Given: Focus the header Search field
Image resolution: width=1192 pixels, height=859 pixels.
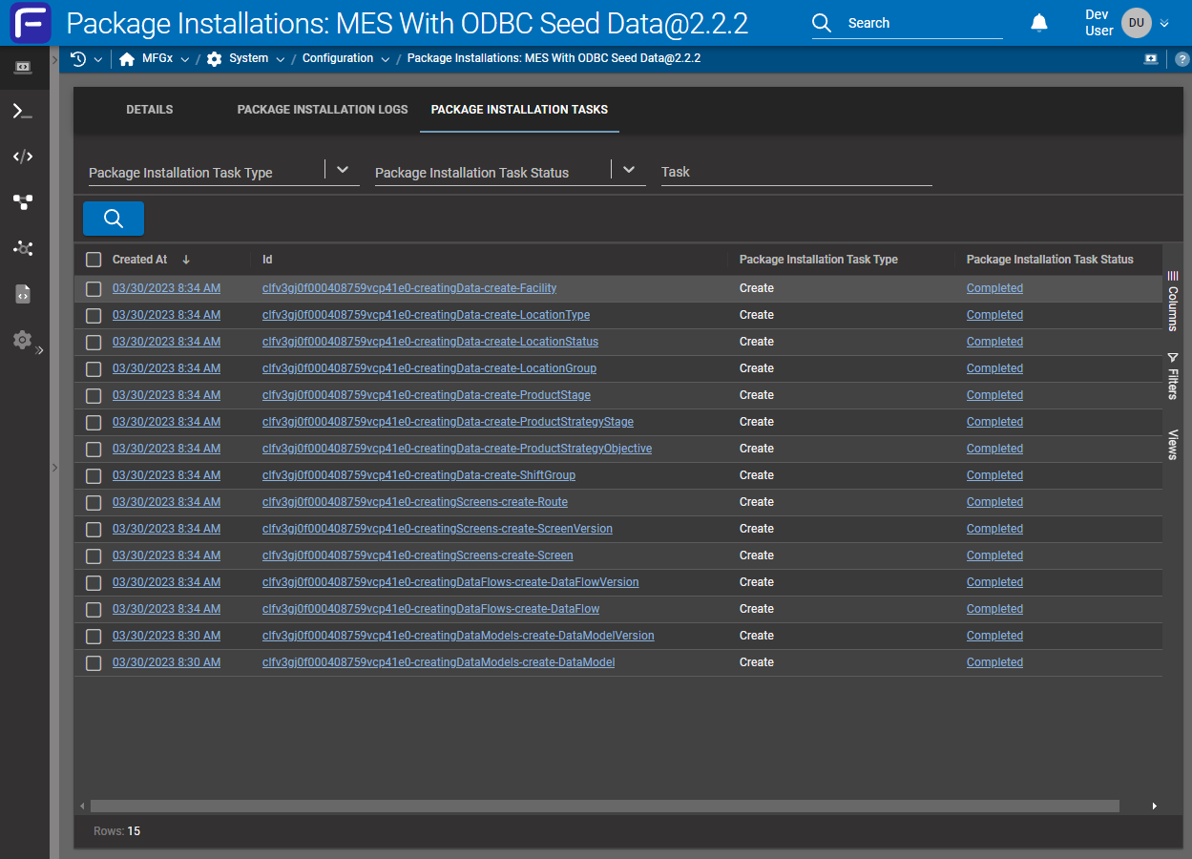Looking at the screenshot, I should 925,23.
